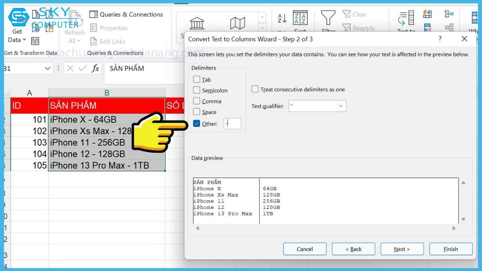Enable the Semicolon delimiter checkbox

(x=197, y=90)
